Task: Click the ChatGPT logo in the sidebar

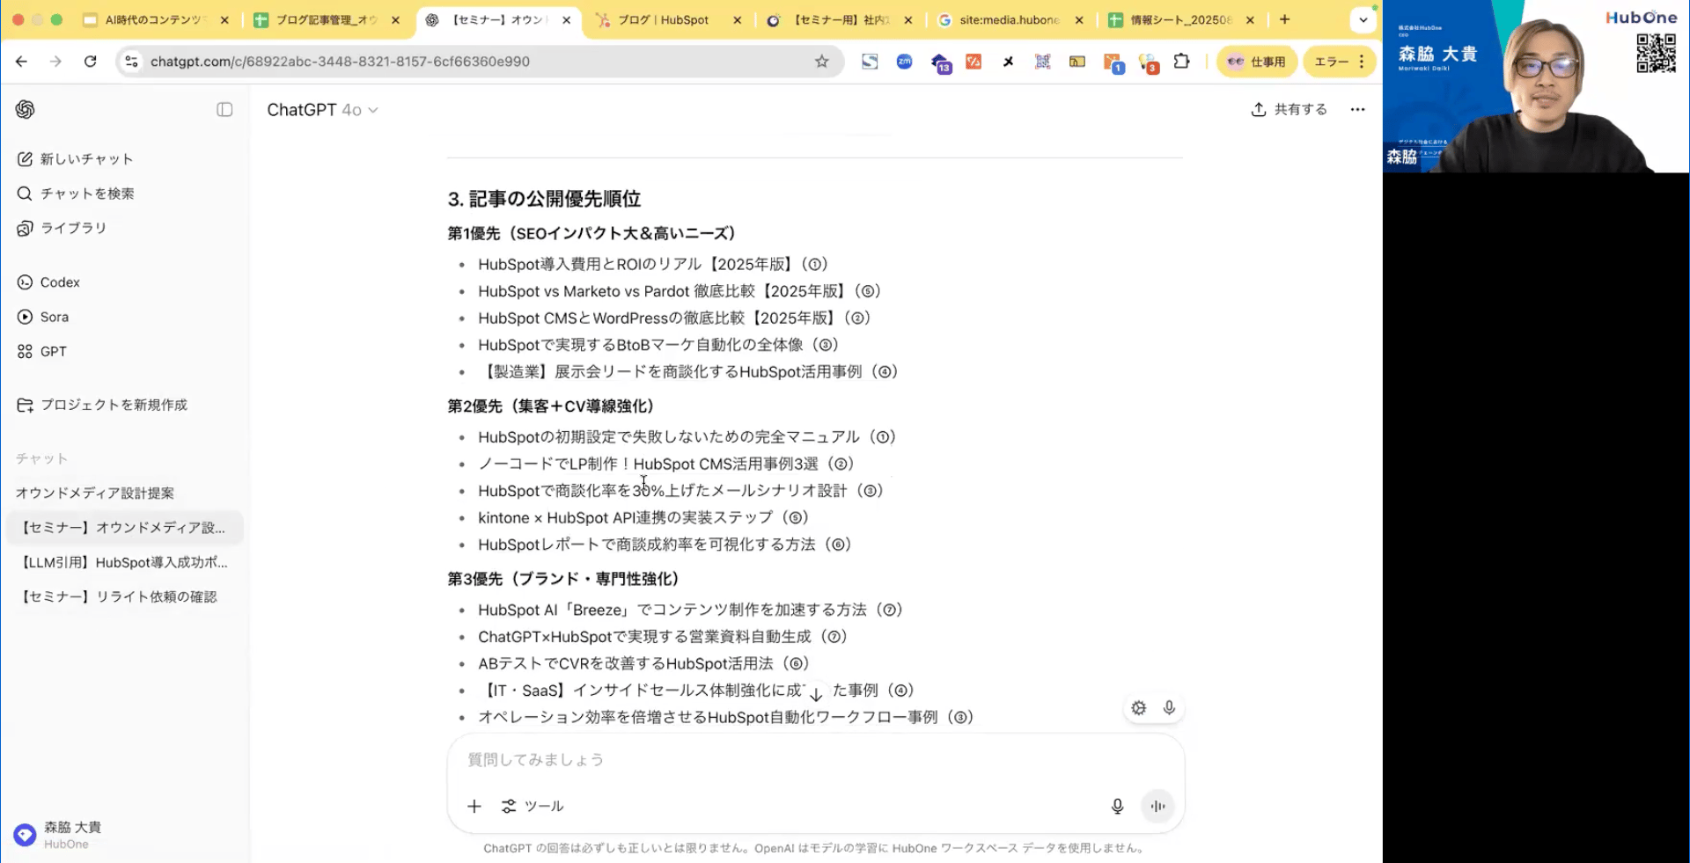Action: click(x=25, y=109)
